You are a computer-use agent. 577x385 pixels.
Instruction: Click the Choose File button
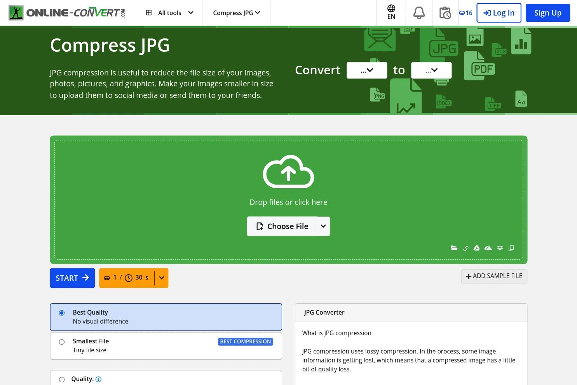[282, 226]
